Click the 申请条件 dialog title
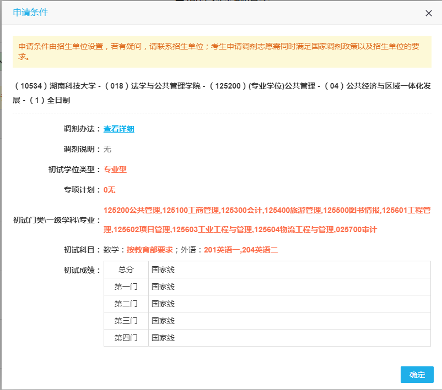 tap(30, 13)
